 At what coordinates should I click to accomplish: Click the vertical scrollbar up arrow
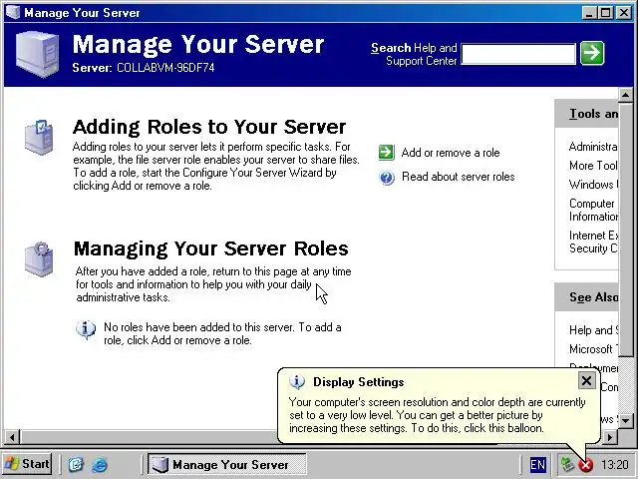tap(625, 95)
